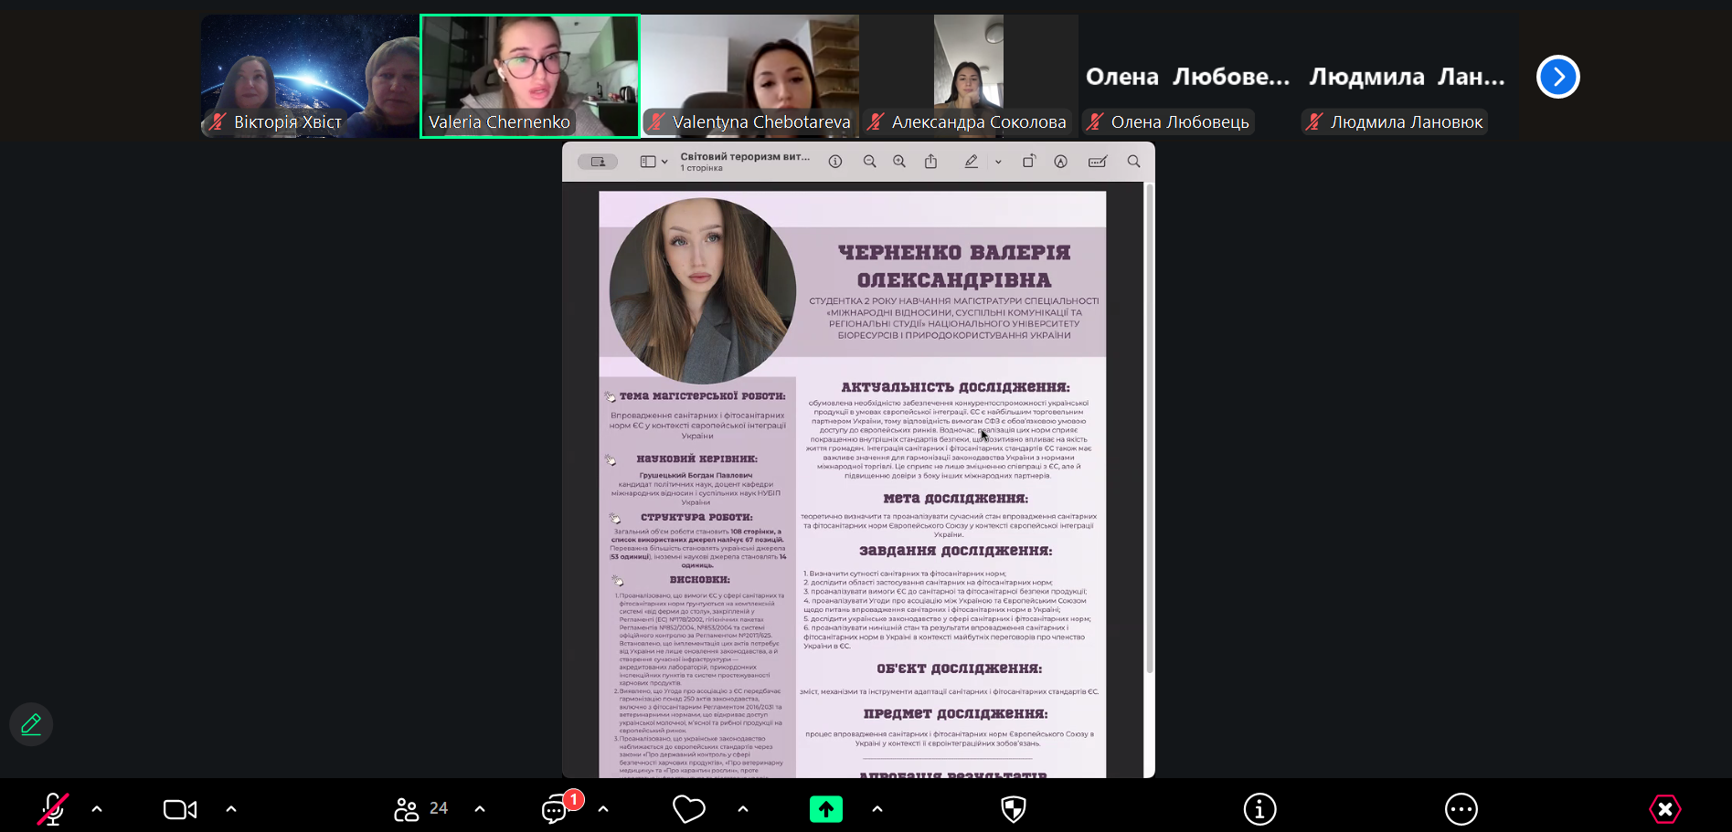
Task: Click the heading 'МЕТА ДОСЛІДЖЕННЯ:'
Action: click(955, 499)
